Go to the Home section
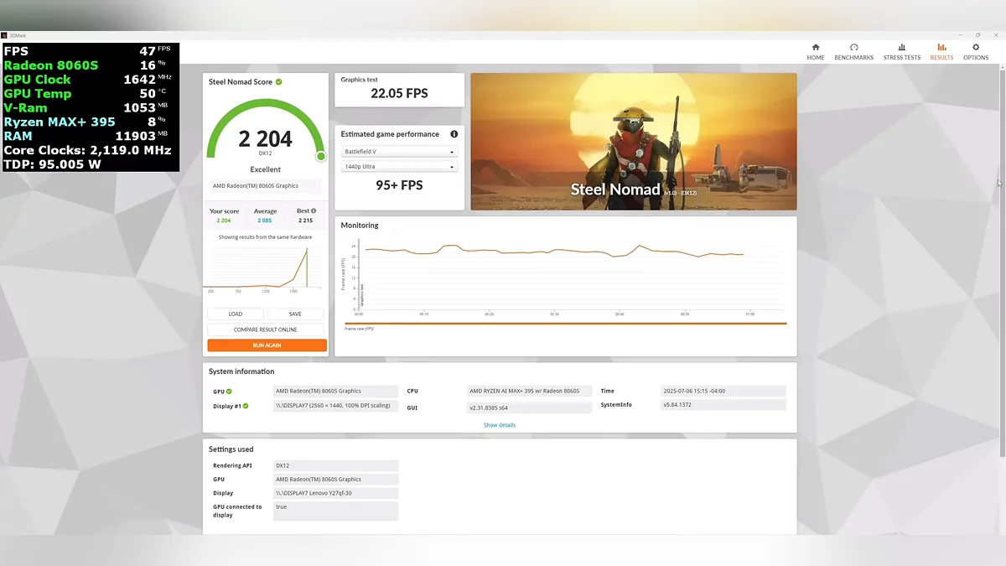Viewport: 1006px width, 566px height. 815,52
